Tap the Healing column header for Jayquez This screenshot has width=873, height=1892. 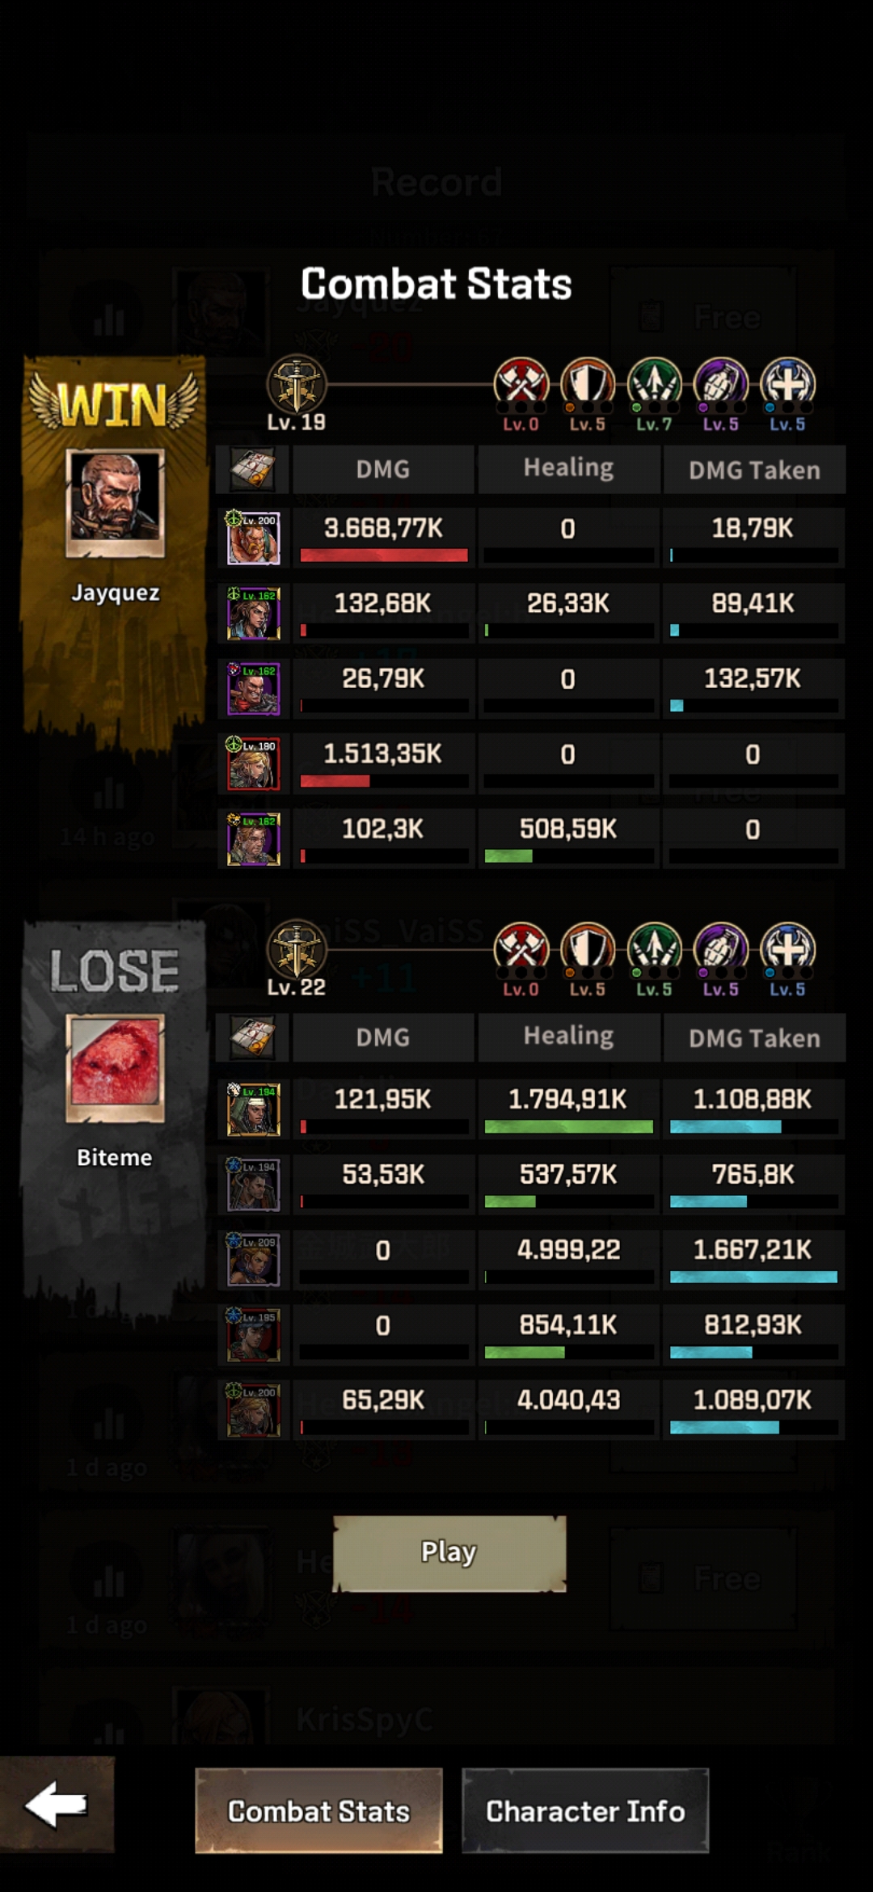coord(569,468)
